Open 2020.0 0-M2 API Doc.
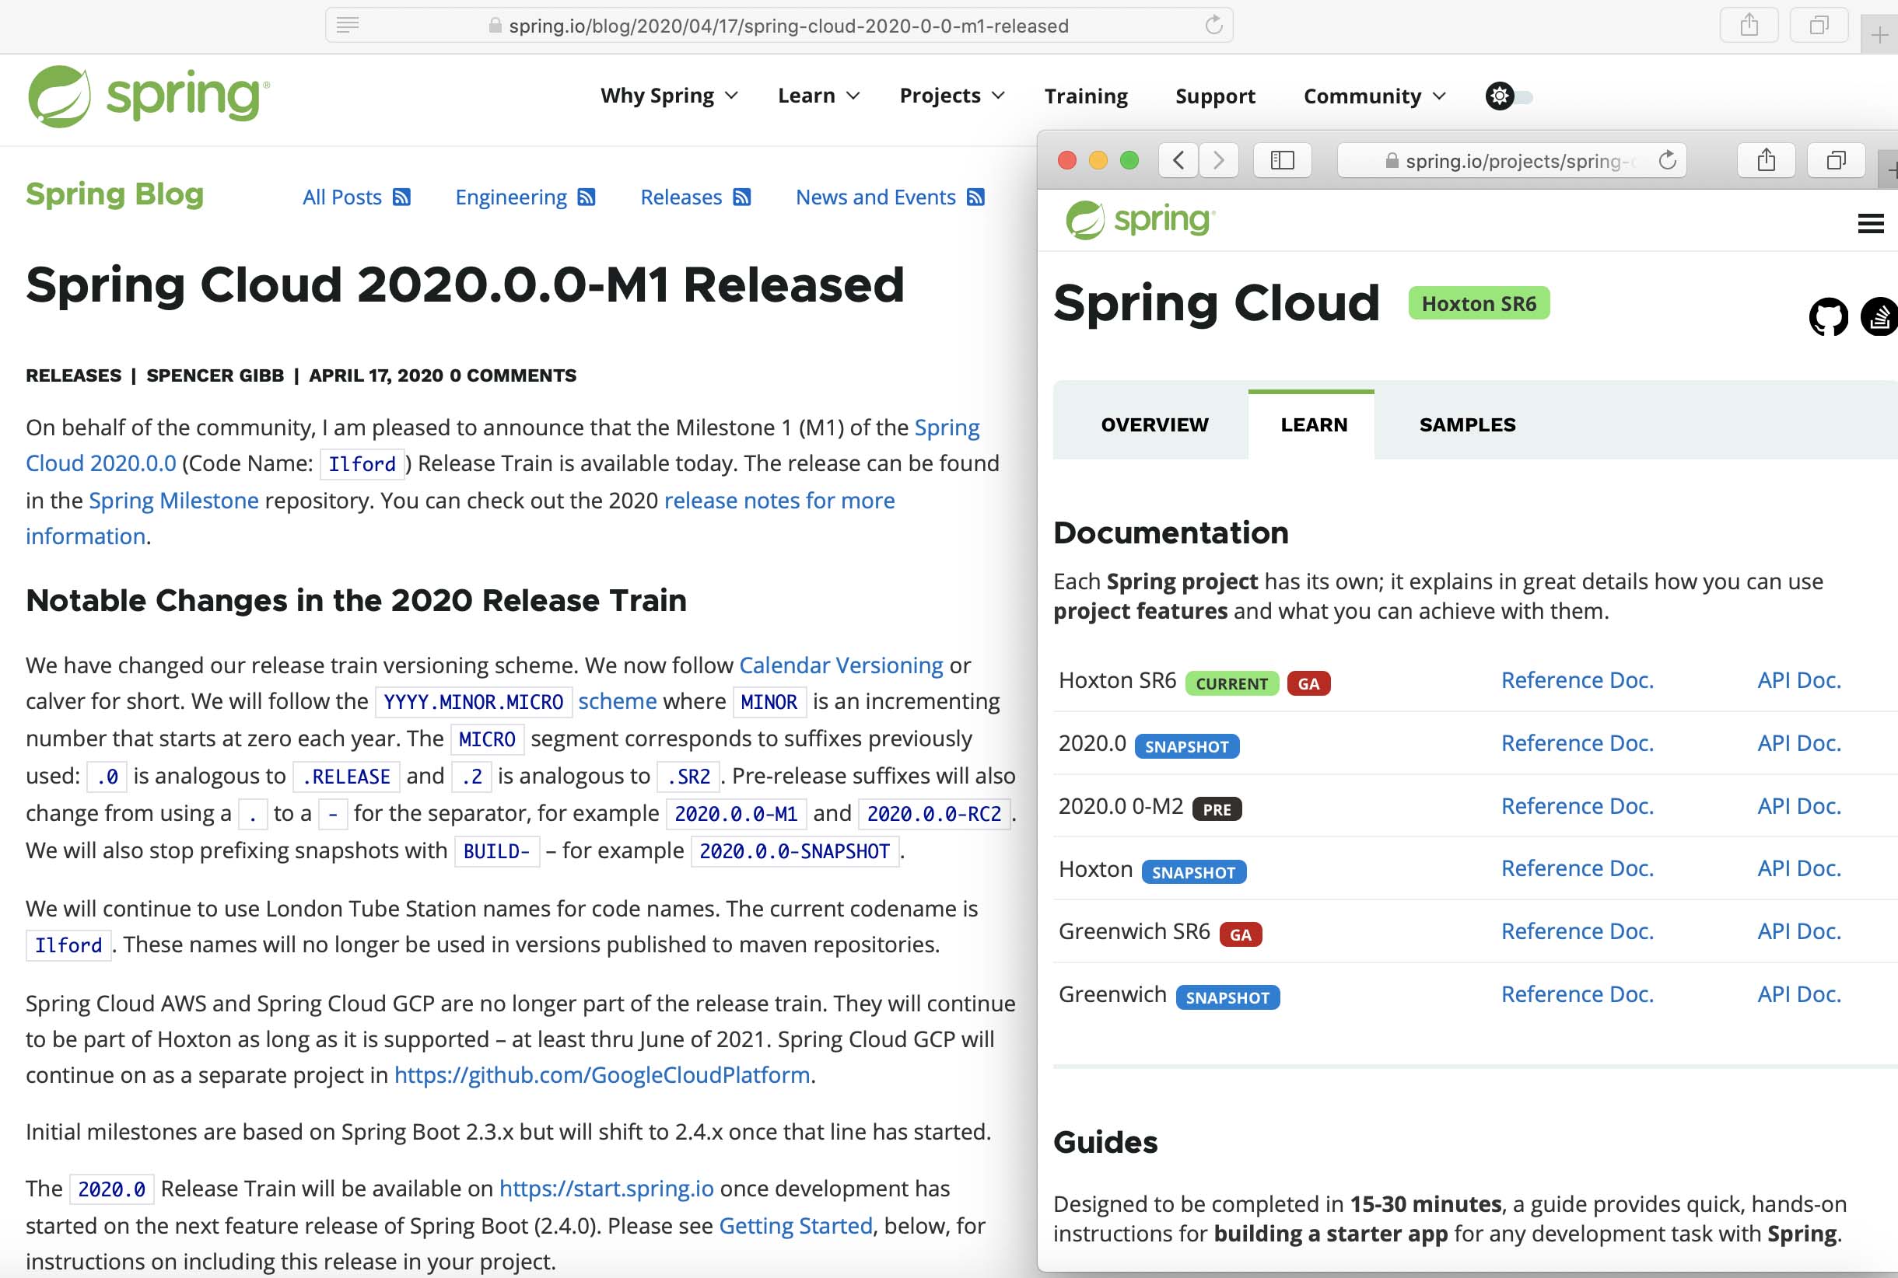Image resolution: width=1898 pixels, height=1278 pixels. tap(1799, 805)
